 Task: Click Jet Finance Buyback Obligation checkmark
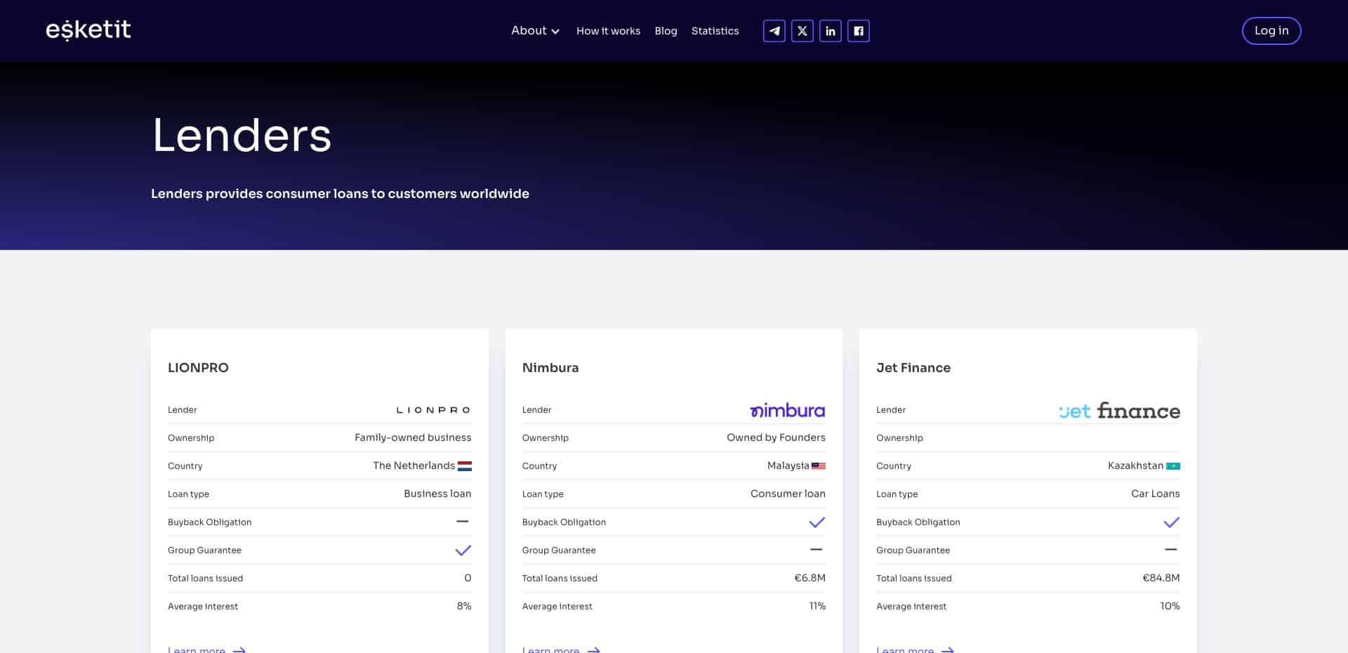1171,522
